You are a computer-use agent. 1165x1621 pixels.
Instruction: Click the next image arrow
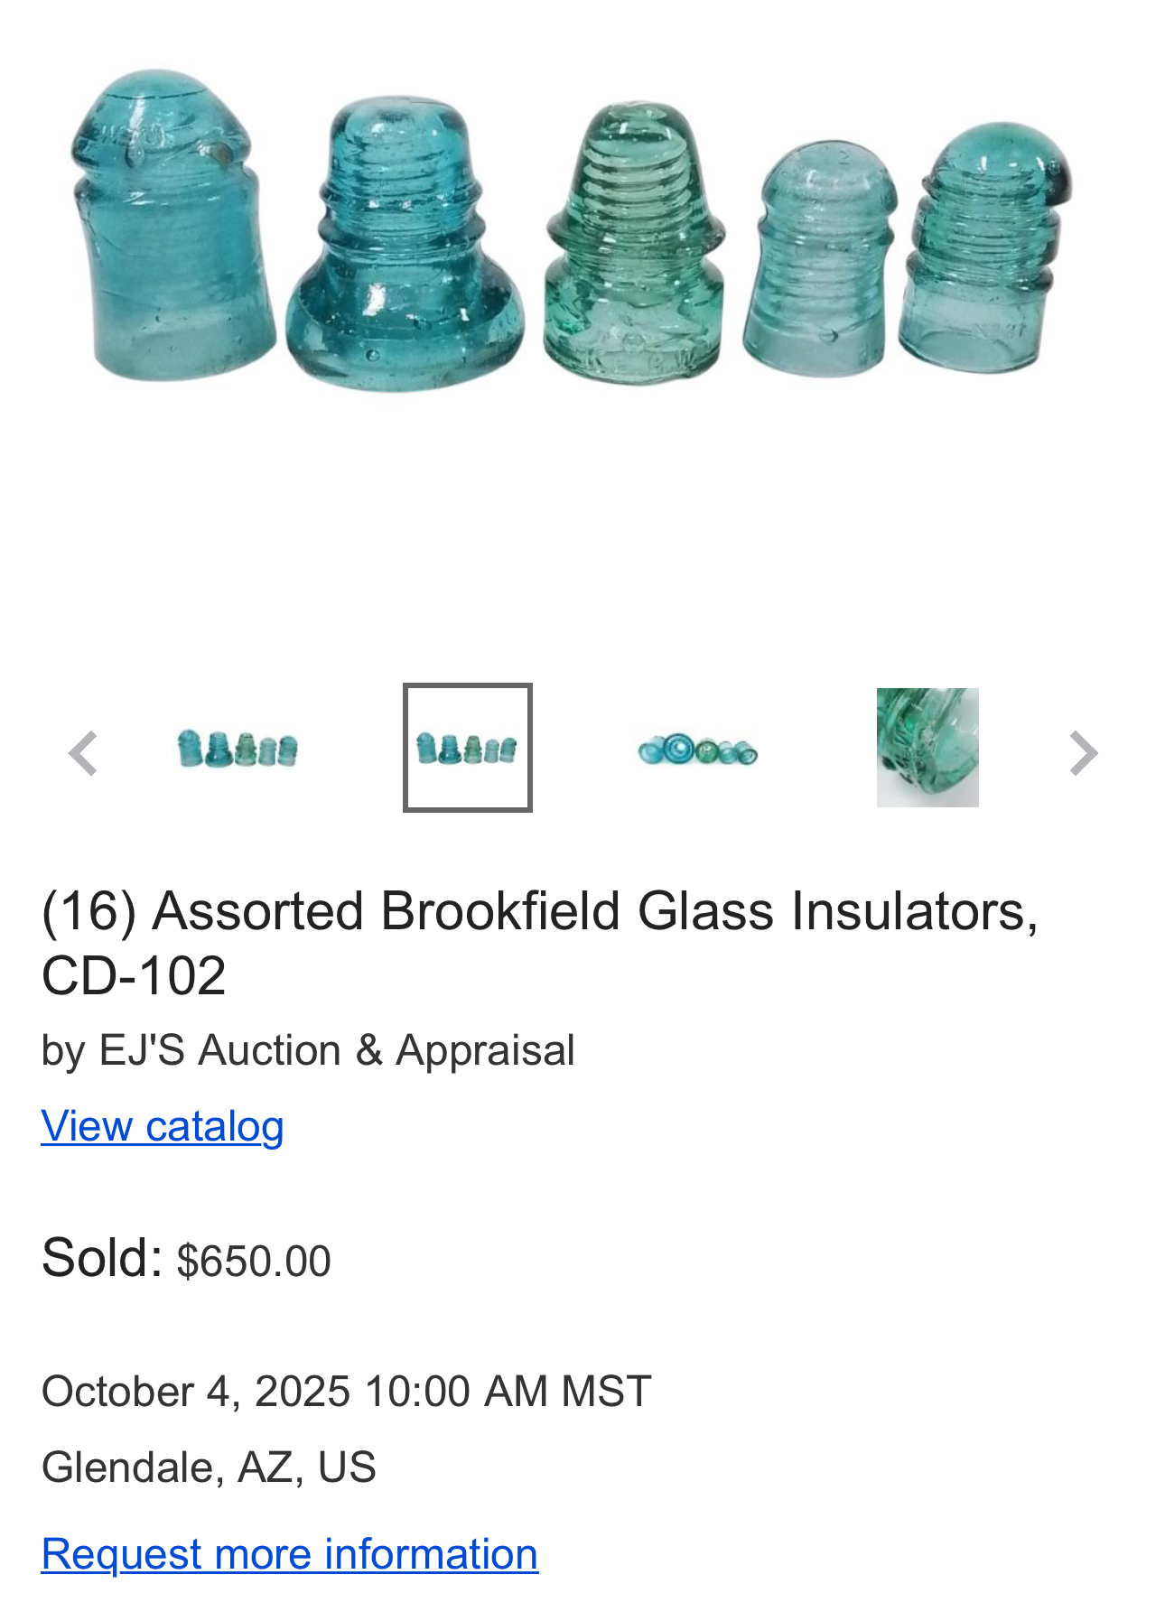(1082, 753)
